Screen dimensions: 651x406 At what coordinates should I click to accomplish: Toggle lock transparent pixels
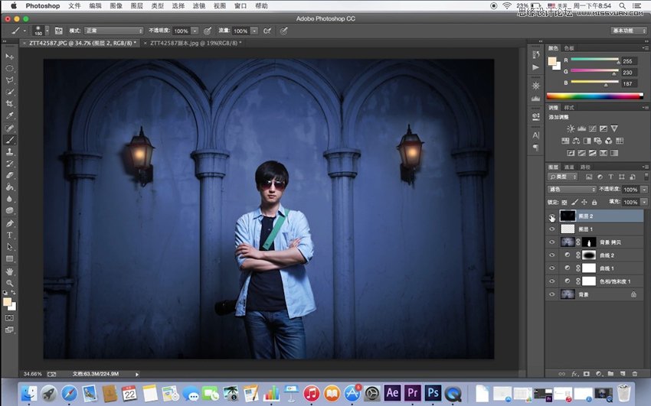tap(564, 202)
